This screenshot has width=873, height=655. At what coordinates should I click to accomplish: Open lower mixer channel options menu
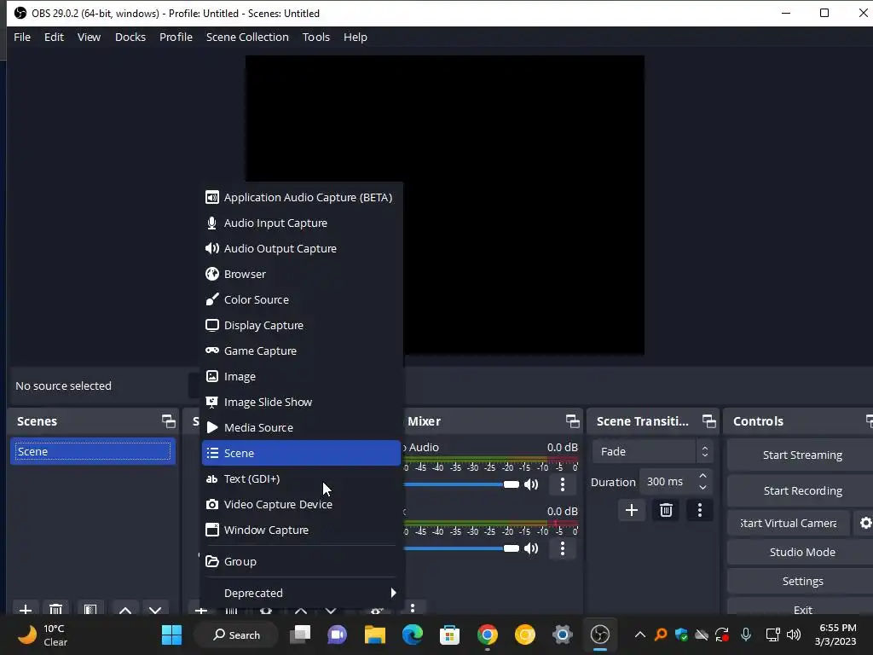tap(563, 548)
